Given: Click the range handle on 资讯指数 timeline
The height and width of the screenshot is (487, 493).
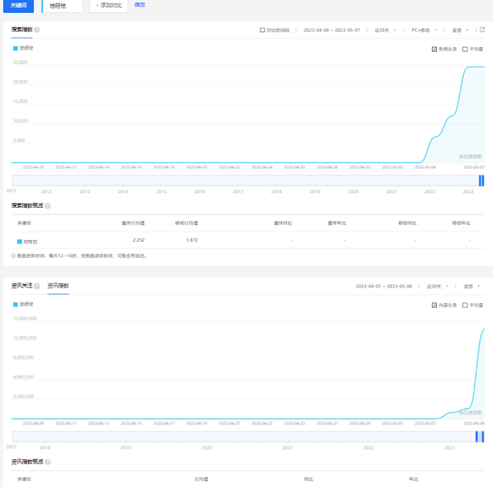Looking at the screenshot, I should [x=480, y=437].
